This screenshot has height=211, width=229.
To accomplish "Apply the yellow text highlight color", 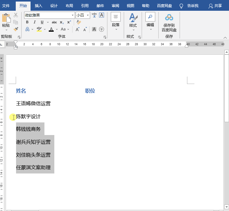I will coord(39,29).
